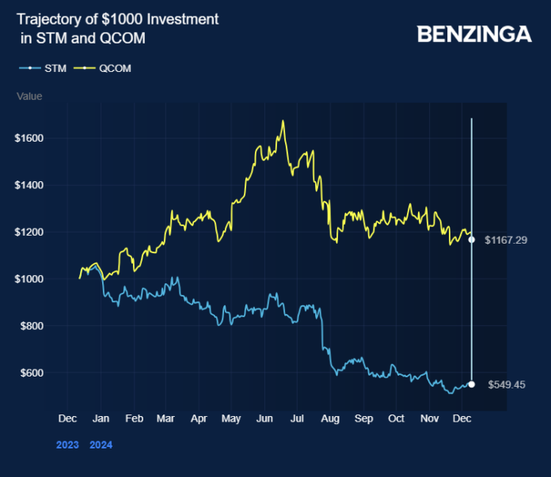Click the STM blue legend line marker
551x477 pixels.
coord(30,68)
